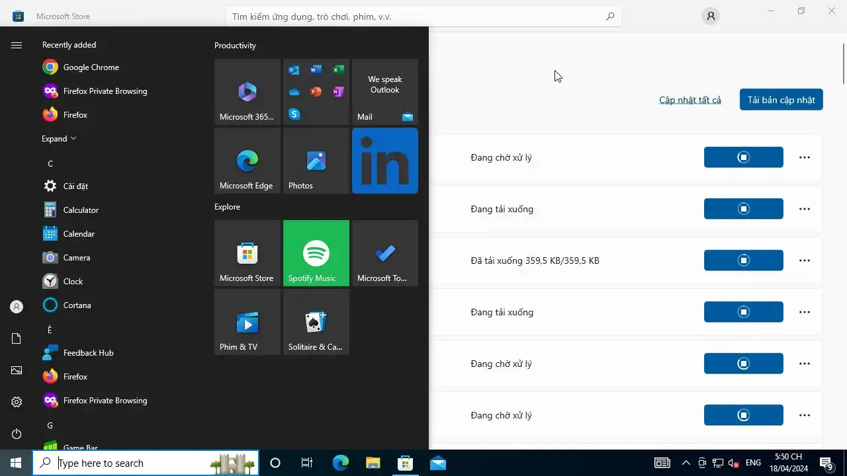This screenshot has height=476, width=847.
Task: Open the Microsoft Store tile
Action: [x=247, y=253]
